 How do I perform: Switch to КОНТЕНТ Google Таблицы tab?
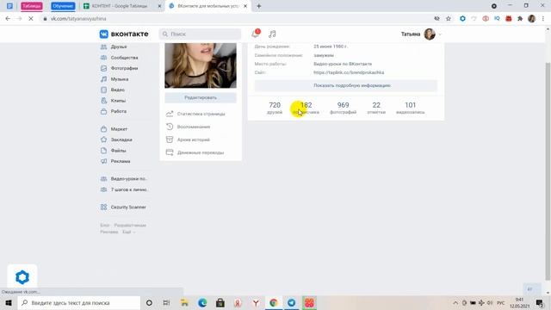point(120,6)
